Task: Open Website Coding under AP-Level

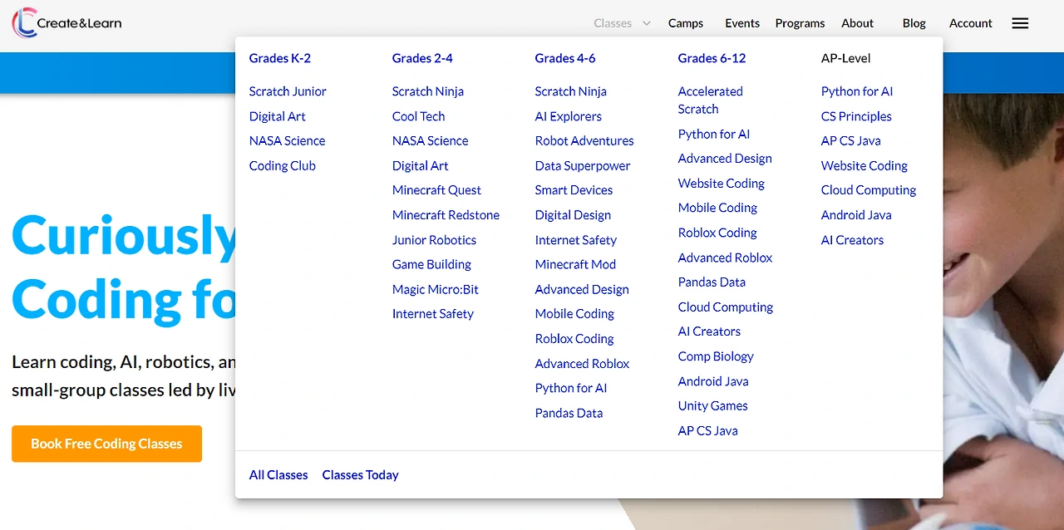Action: (x=864, y=166)
